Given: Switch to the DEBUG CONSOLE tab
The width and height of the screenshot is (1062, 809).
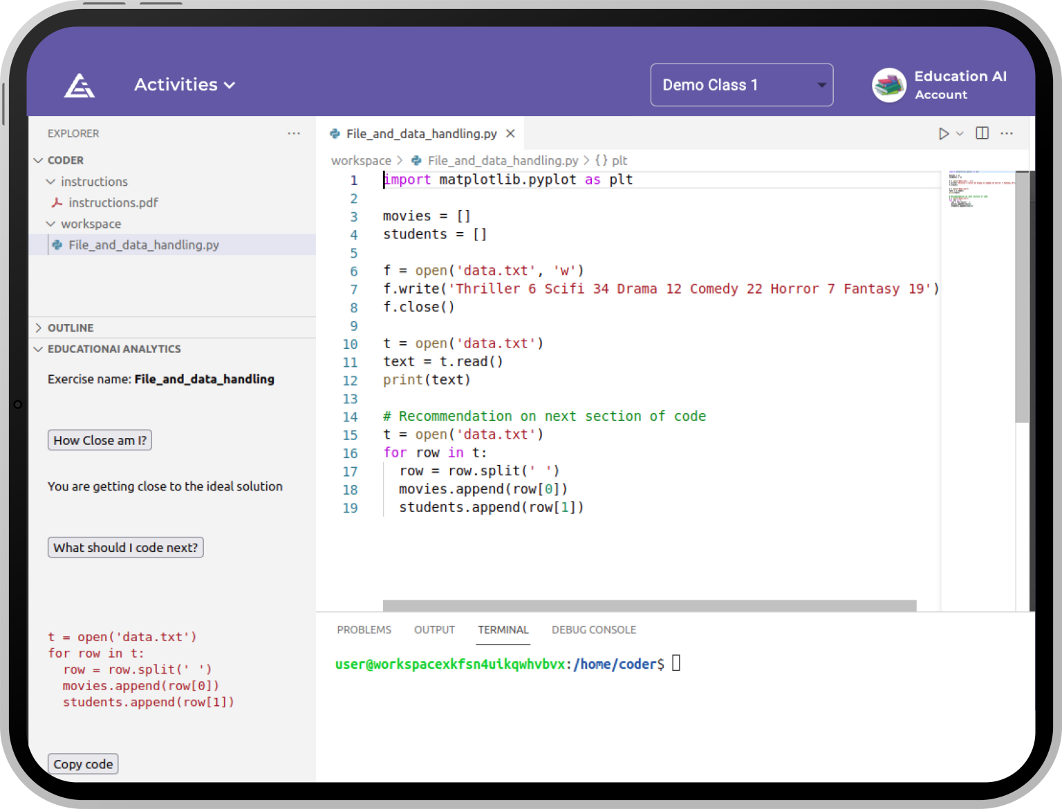Looking at the screenshot, I should (594, 629).
